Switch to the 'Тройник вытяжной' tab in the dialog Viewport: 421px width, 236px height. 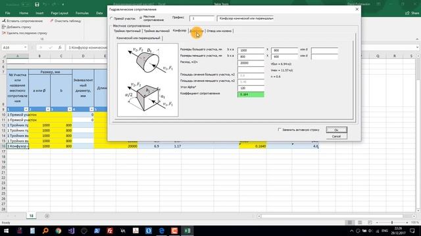tap(157, 31)
